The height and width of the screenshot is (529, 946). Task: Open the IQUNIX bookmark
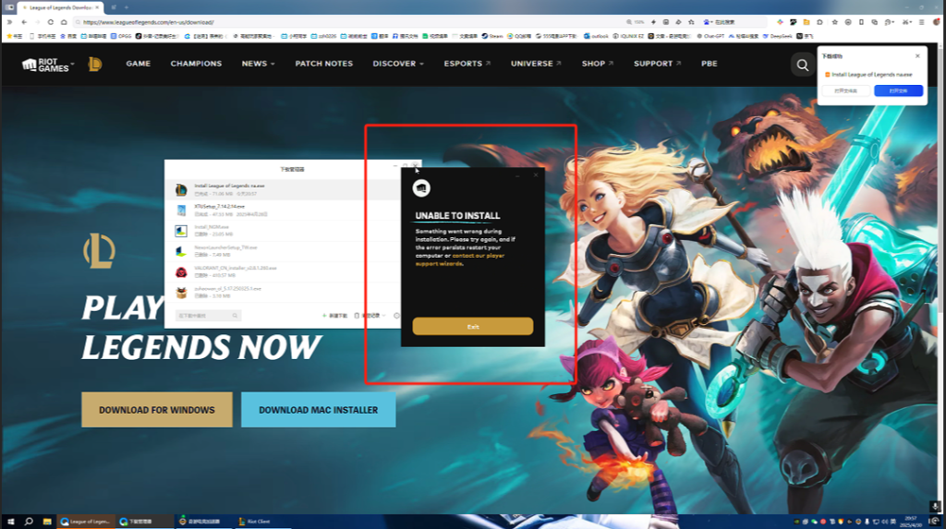(628, 36)
